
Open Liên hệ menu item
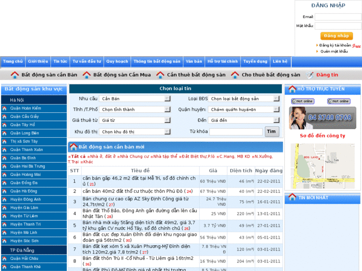tap(280, 61)
